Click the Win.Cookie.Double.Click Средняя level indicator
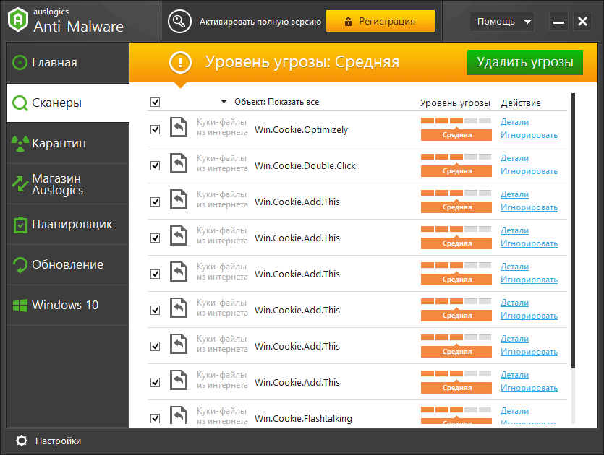 click(456, 171)
